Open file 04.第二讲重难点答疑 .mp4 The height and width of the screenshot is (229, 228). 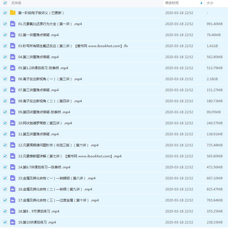(38, 57)
